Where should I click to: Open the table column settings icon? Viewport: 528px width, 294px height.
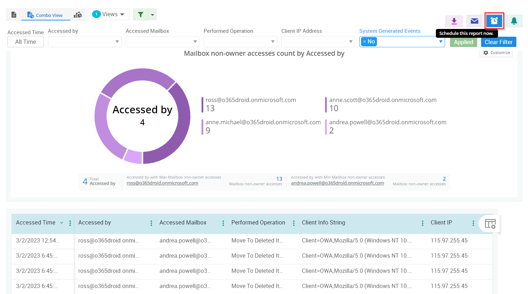tap(490, 224)
